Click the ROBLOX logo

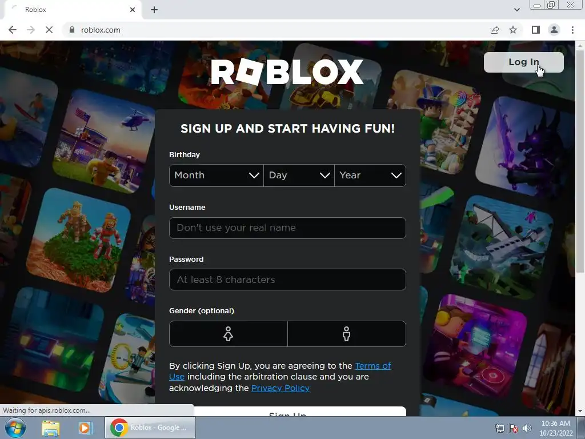[287, 71]
